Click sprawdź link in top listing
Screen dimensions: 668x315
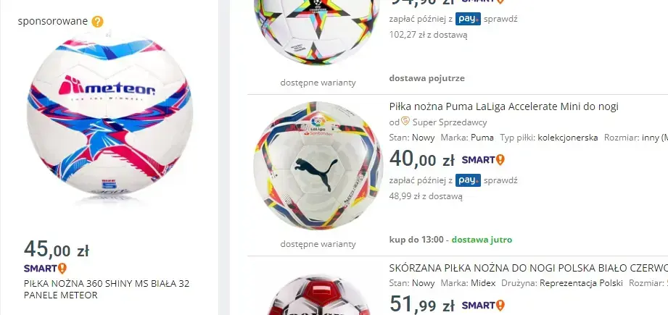click(x=500, y=19)
